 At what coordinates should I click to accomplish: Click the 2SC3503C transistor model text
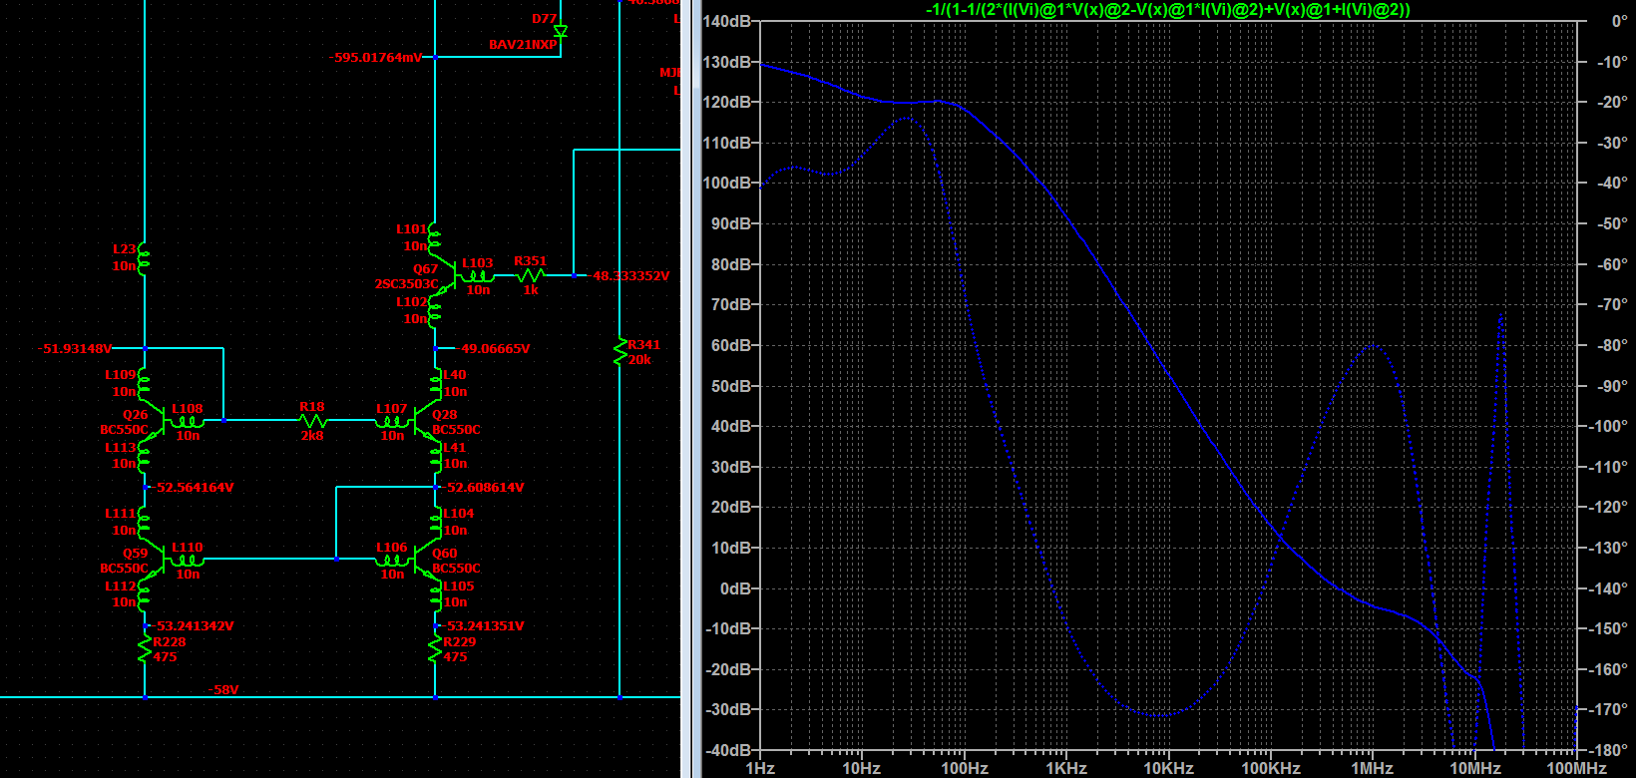406,284
